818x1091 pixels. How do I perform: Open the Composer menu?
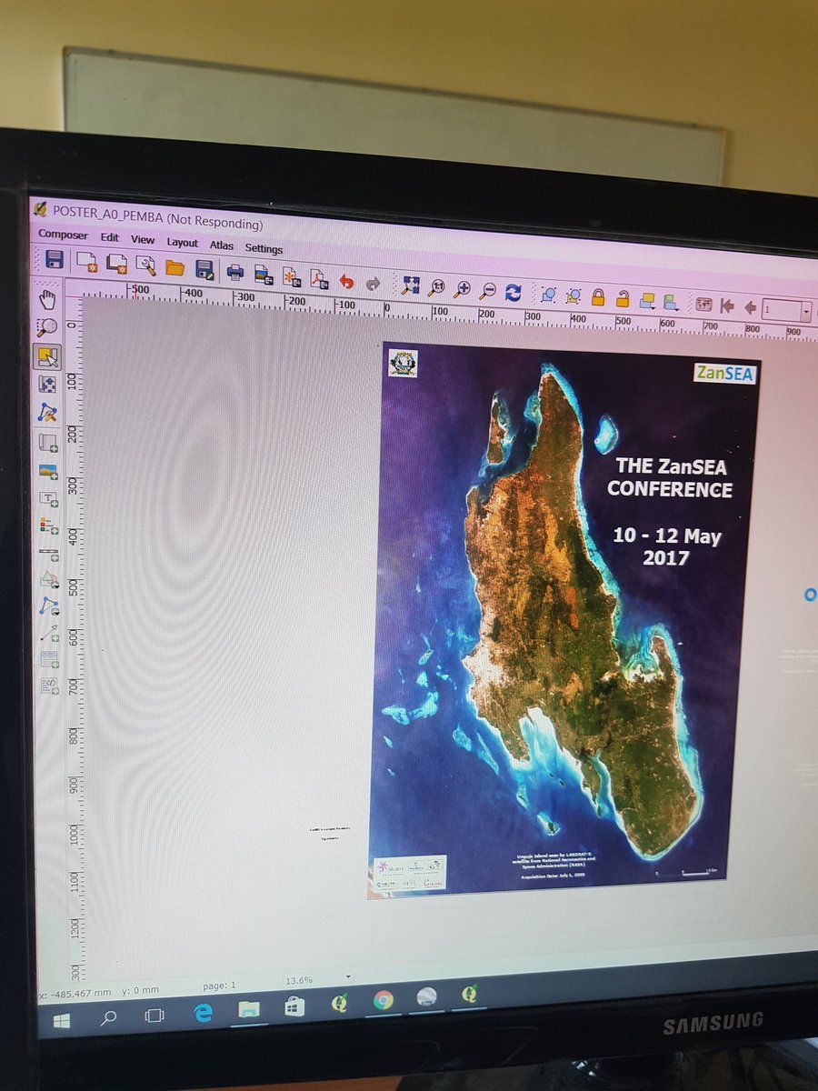[63, 235]
